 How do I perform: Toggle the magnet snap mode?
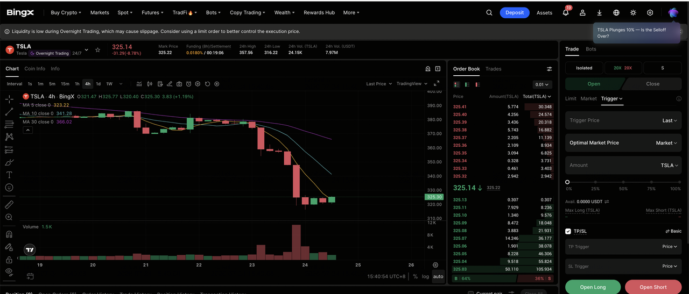tap(9, 234)
